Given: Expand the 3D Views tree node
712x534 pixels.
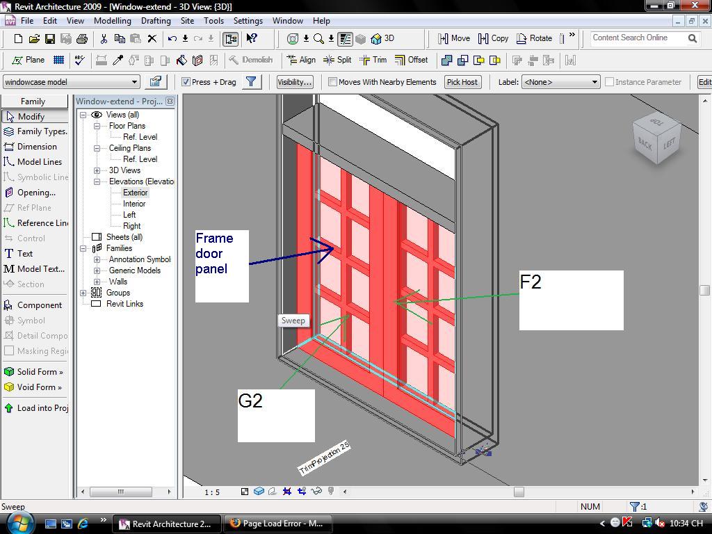Looking at the screenshot, I should (x=97, y=170).
